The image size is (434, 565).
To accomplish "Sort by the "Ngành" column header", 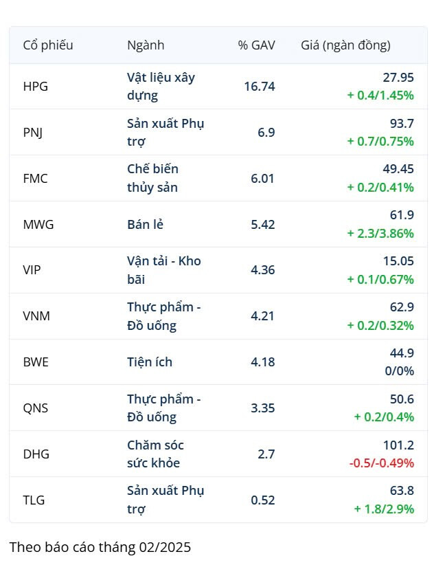I will tap(146, 45).
